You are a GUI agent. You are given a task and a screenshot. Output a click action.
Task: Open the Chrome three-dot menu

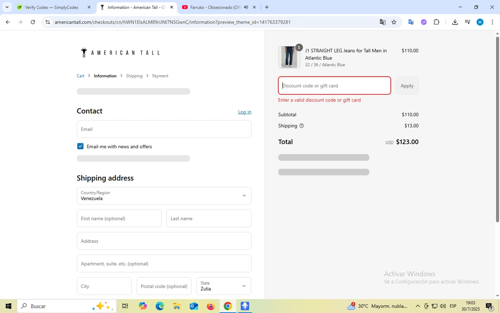click(492, 22)
